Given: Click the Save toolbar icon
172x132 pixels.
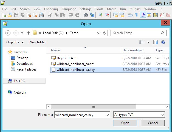Looking at the screenshot, I should (16, 15).
